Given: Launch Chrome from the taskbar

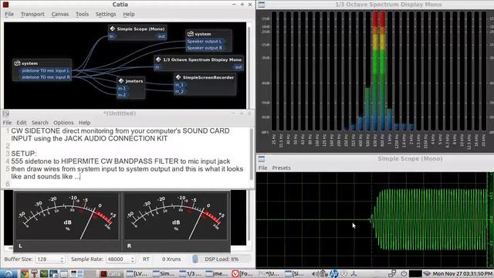Looking at the screenshot, I should 24,273.
